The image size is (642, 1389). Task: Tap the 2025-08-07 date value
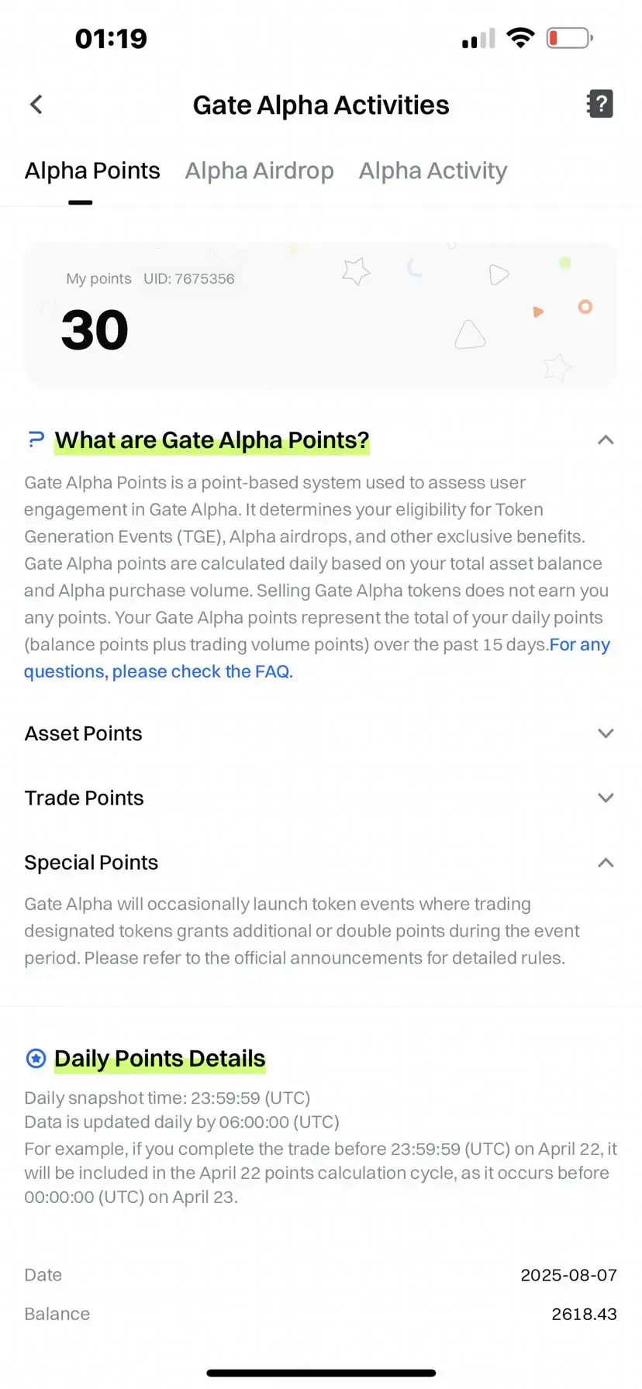(x=568, y=1275)
